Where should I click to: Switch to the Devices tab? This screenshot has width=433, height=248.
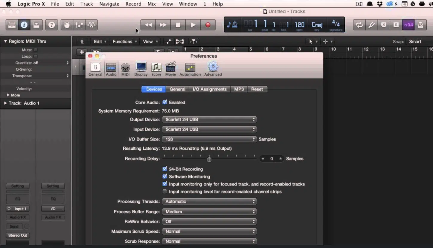[x=154, y=89]
